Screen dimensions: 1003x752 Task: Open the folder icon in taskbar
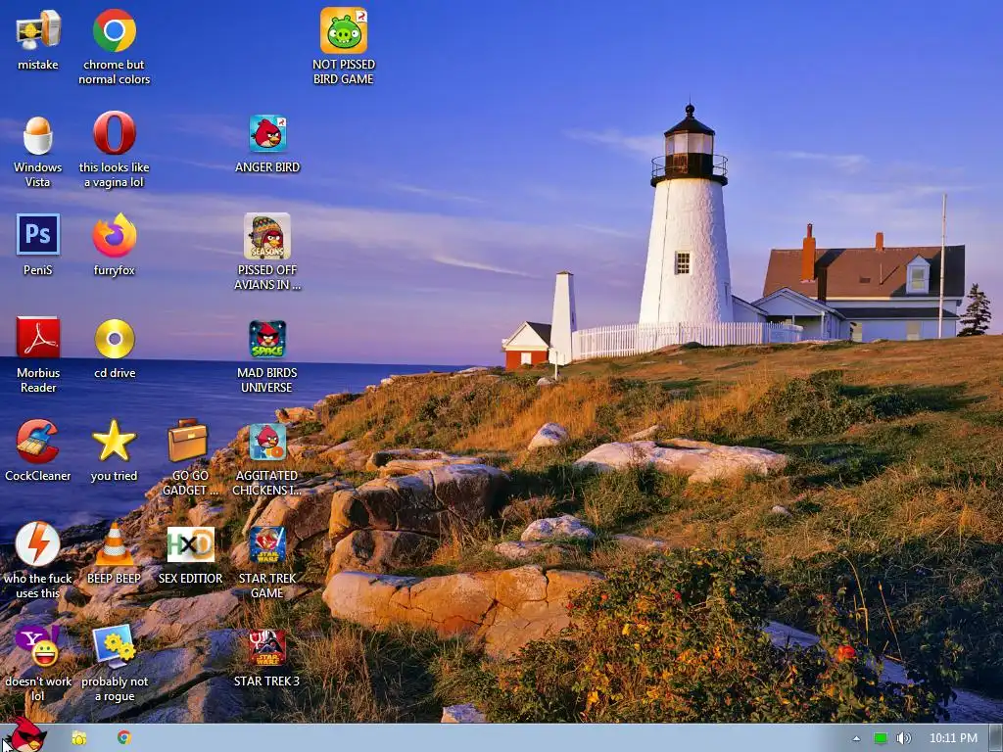[78, 738]
